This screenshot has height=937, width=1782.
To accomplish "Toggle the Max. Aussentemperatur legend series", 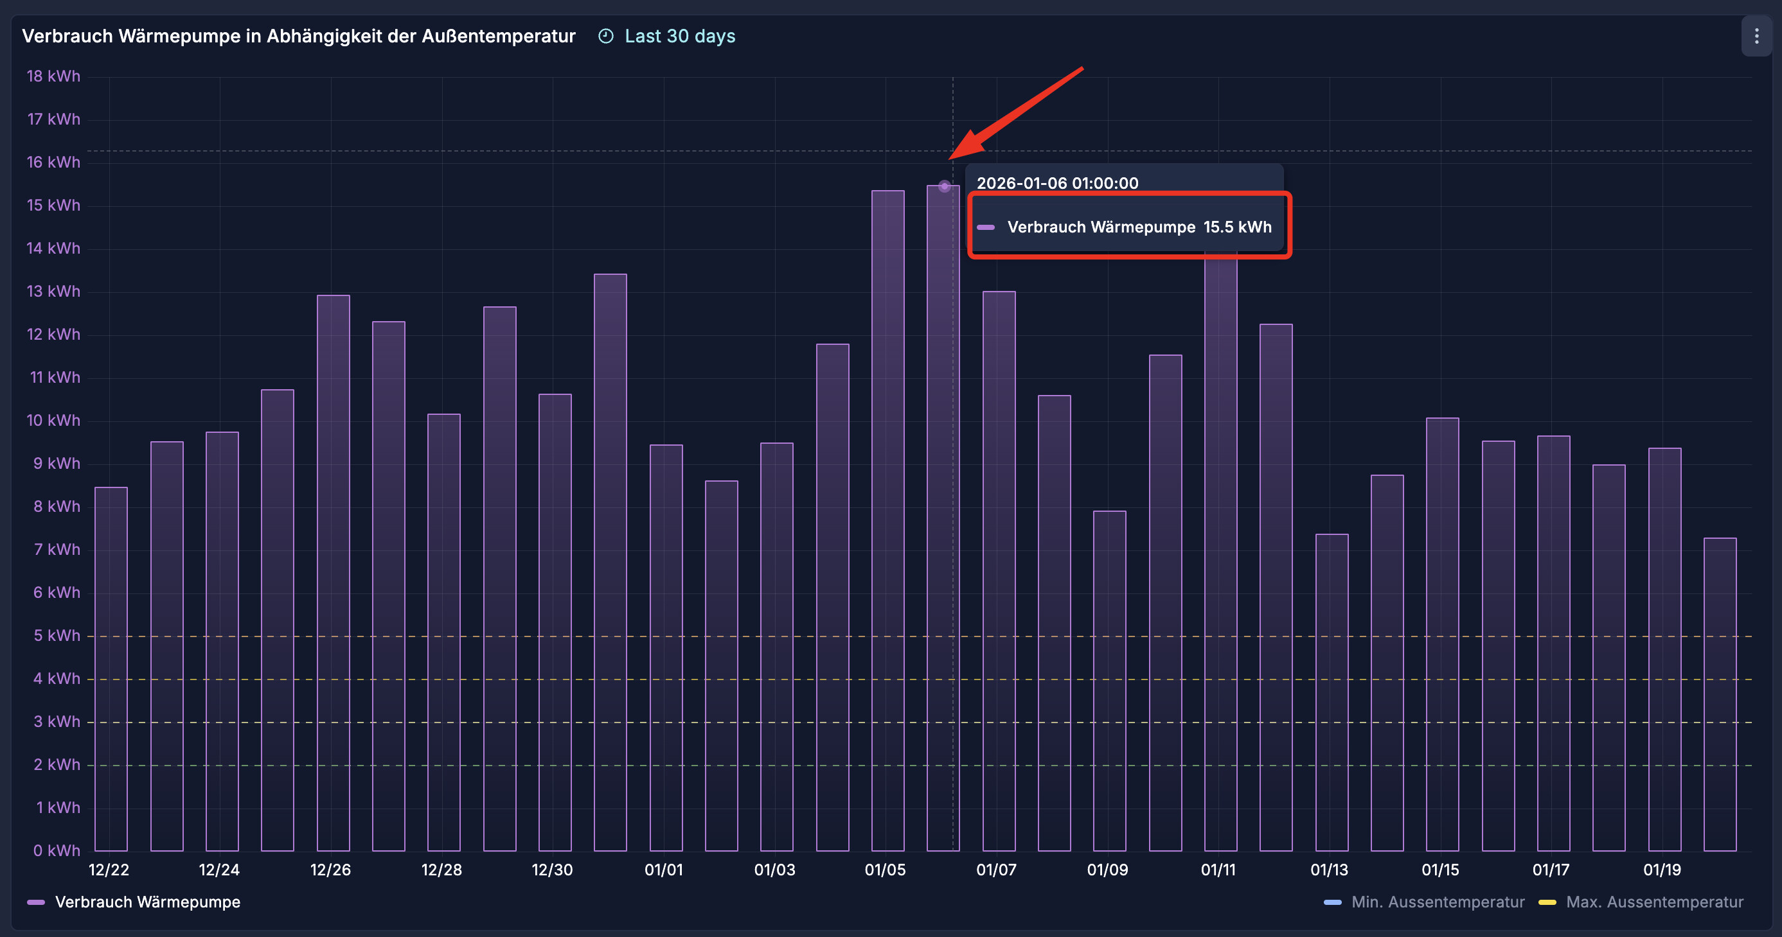I will point(1654,902).
